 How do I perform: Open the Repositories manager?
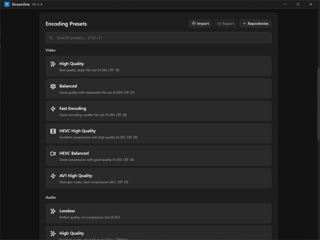(x=255, y=23)
